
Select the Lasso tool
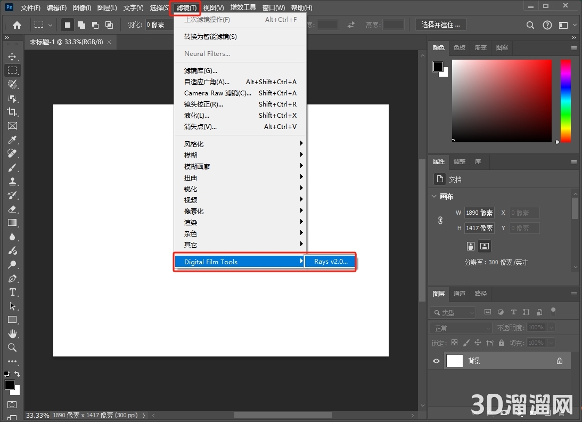pyautogui.click(x=12, y=84)
